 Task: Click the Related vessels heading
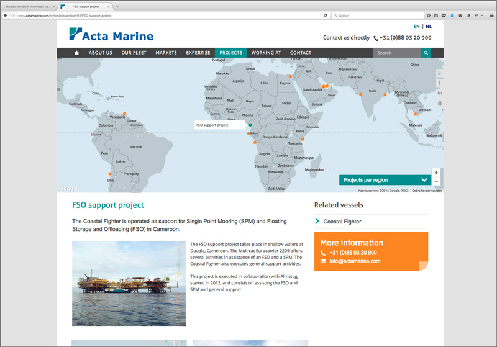(x=339, y=205)
